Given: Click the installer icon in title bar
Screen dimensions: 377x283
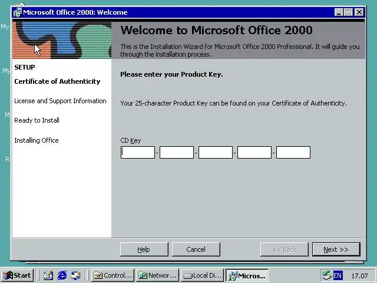Looking at the screenshot, I should pos(18,12).
